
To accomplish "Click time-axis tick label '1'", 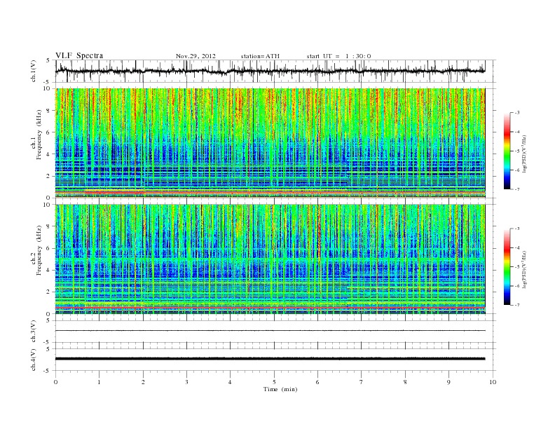I will (x=99, y=382).
